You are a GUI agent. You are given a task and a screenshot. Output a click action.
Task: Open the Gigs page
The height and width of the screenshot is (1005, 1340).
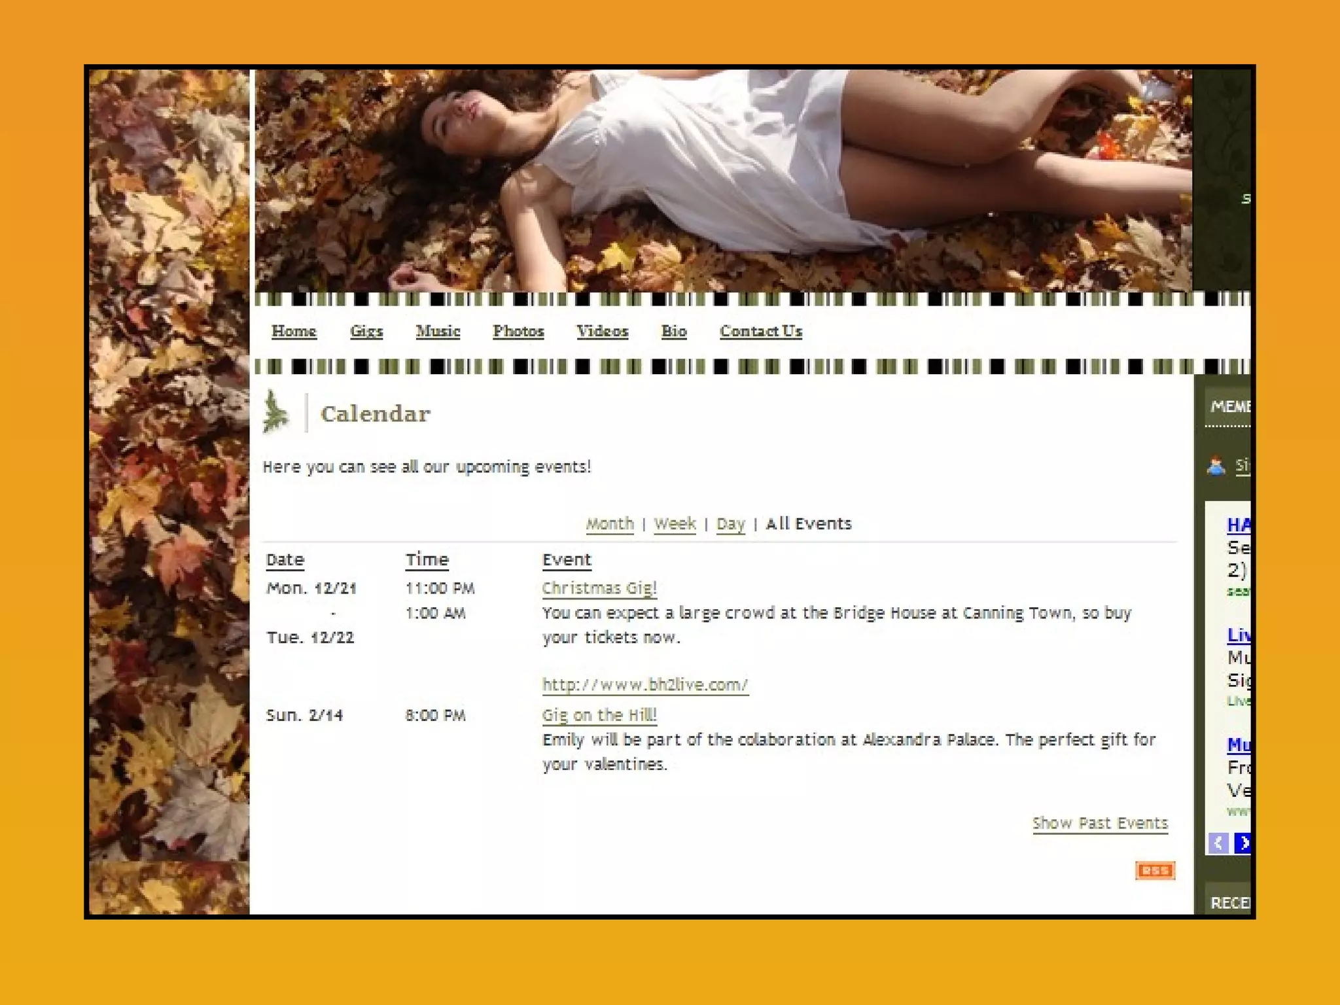coord(366,331)
